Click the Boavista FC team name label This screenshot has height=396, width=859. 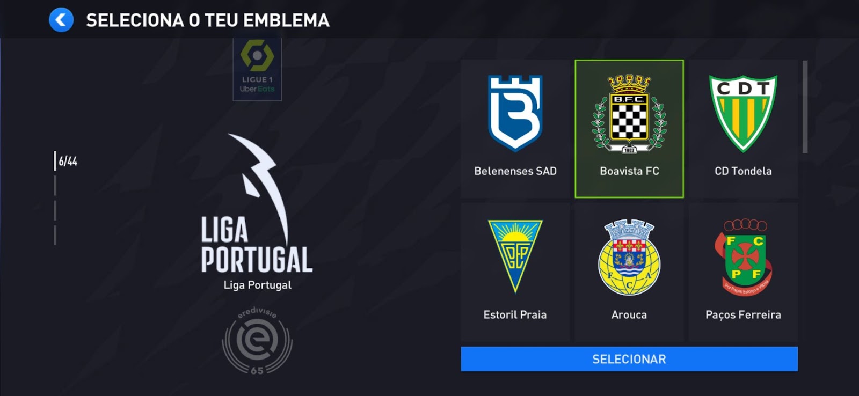pos(629,171)
